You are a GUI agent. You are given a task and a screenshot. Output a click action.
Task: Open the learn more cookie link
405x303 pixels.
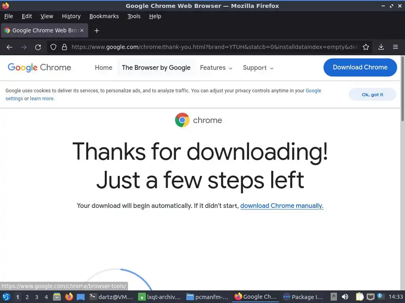[x=42, y=98]
